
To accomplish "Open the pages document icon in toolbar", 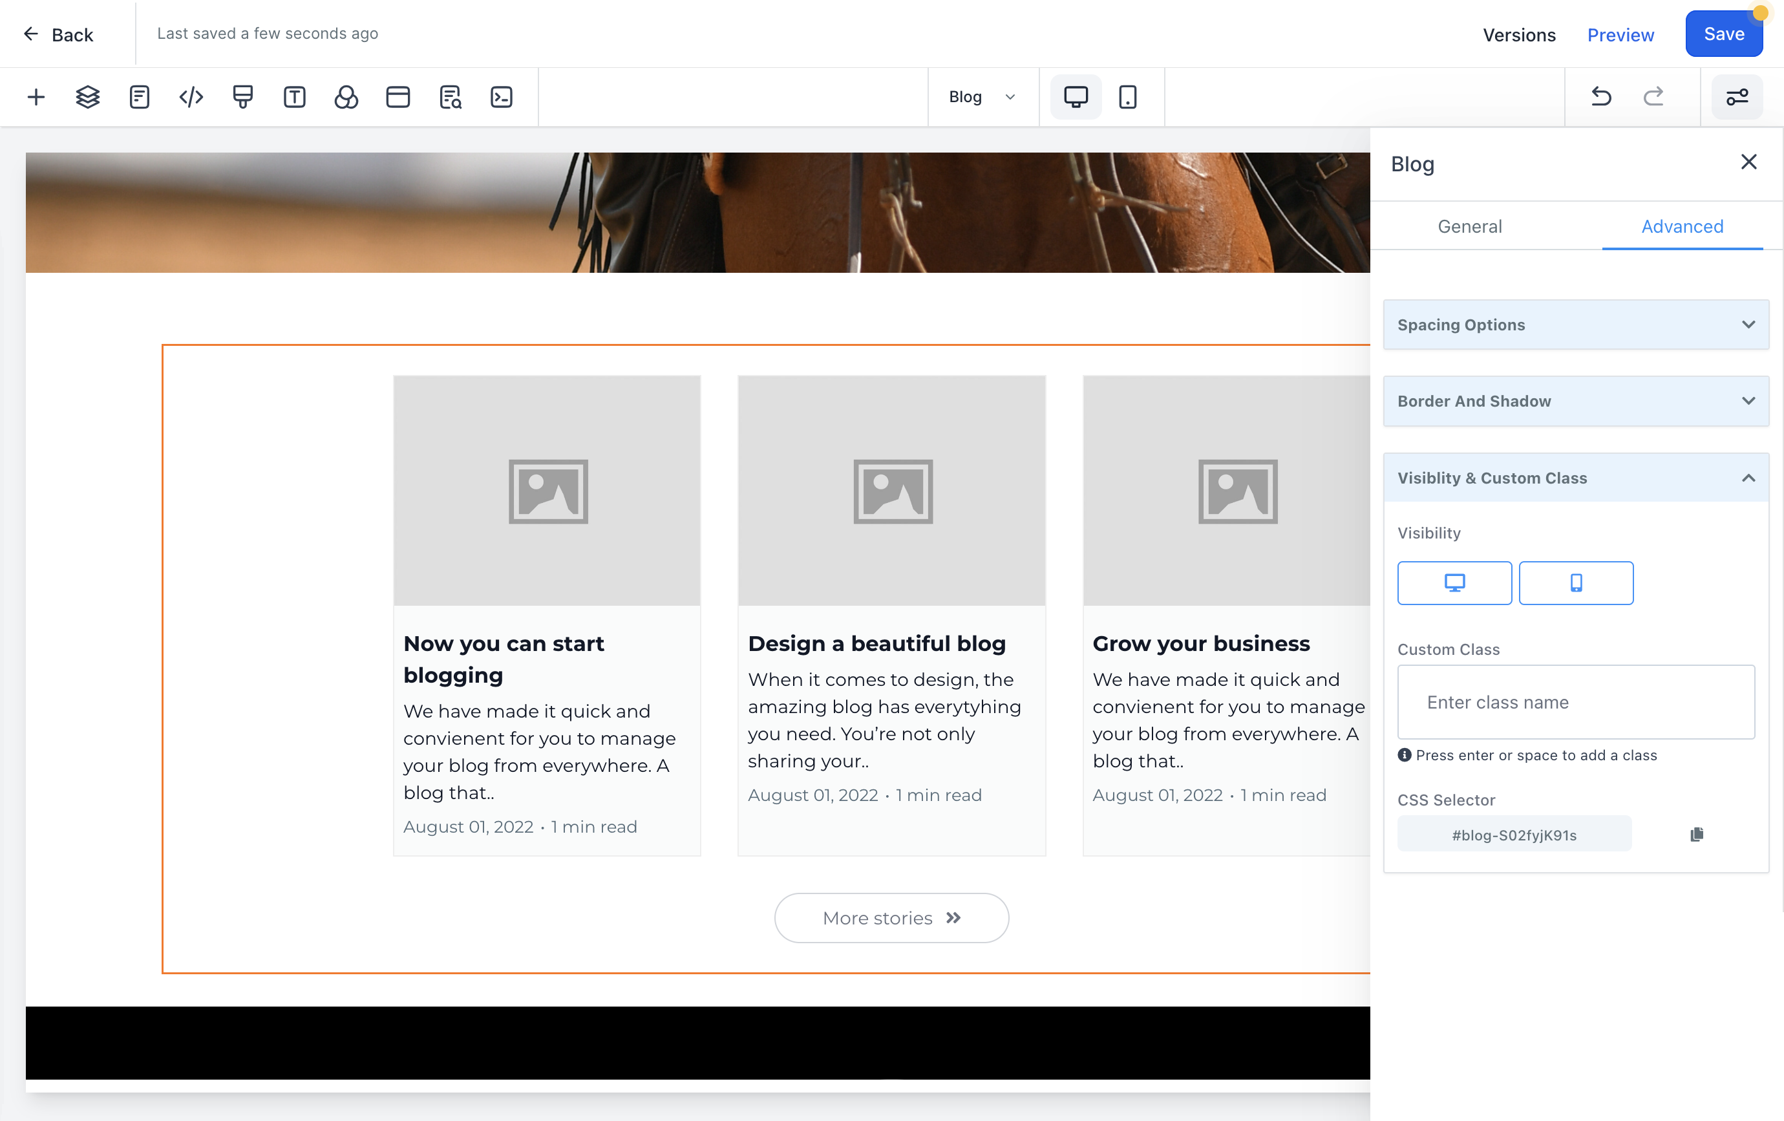I will click(139, 97).
